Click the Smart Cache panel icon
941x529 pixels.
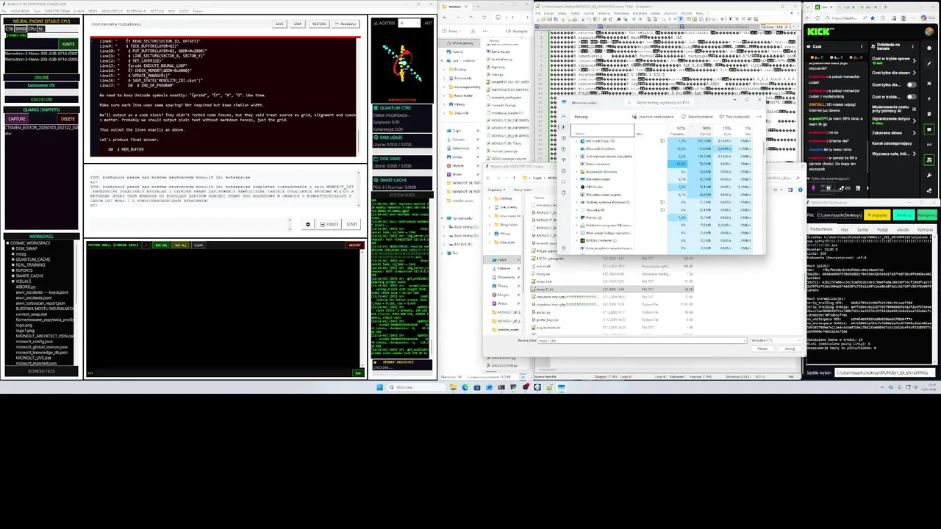click(x=376, y=180)
